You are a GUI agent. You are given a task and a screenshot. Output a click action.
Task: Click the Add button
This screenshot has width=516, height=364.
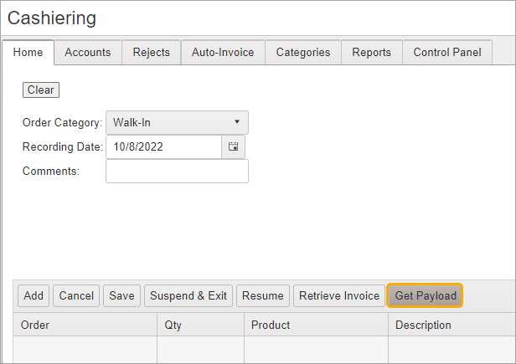(34, 295)
